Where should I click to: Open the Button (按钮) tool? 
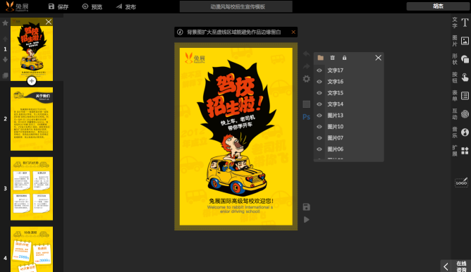point(465,78)
